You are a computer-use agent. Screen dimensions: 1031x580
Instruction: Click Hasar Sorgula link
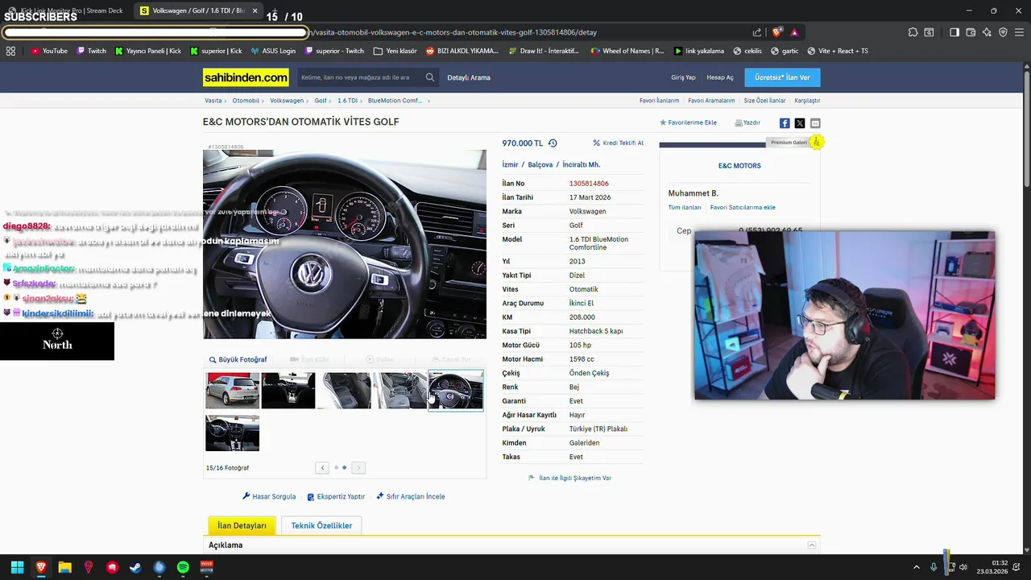pos(269,496)
